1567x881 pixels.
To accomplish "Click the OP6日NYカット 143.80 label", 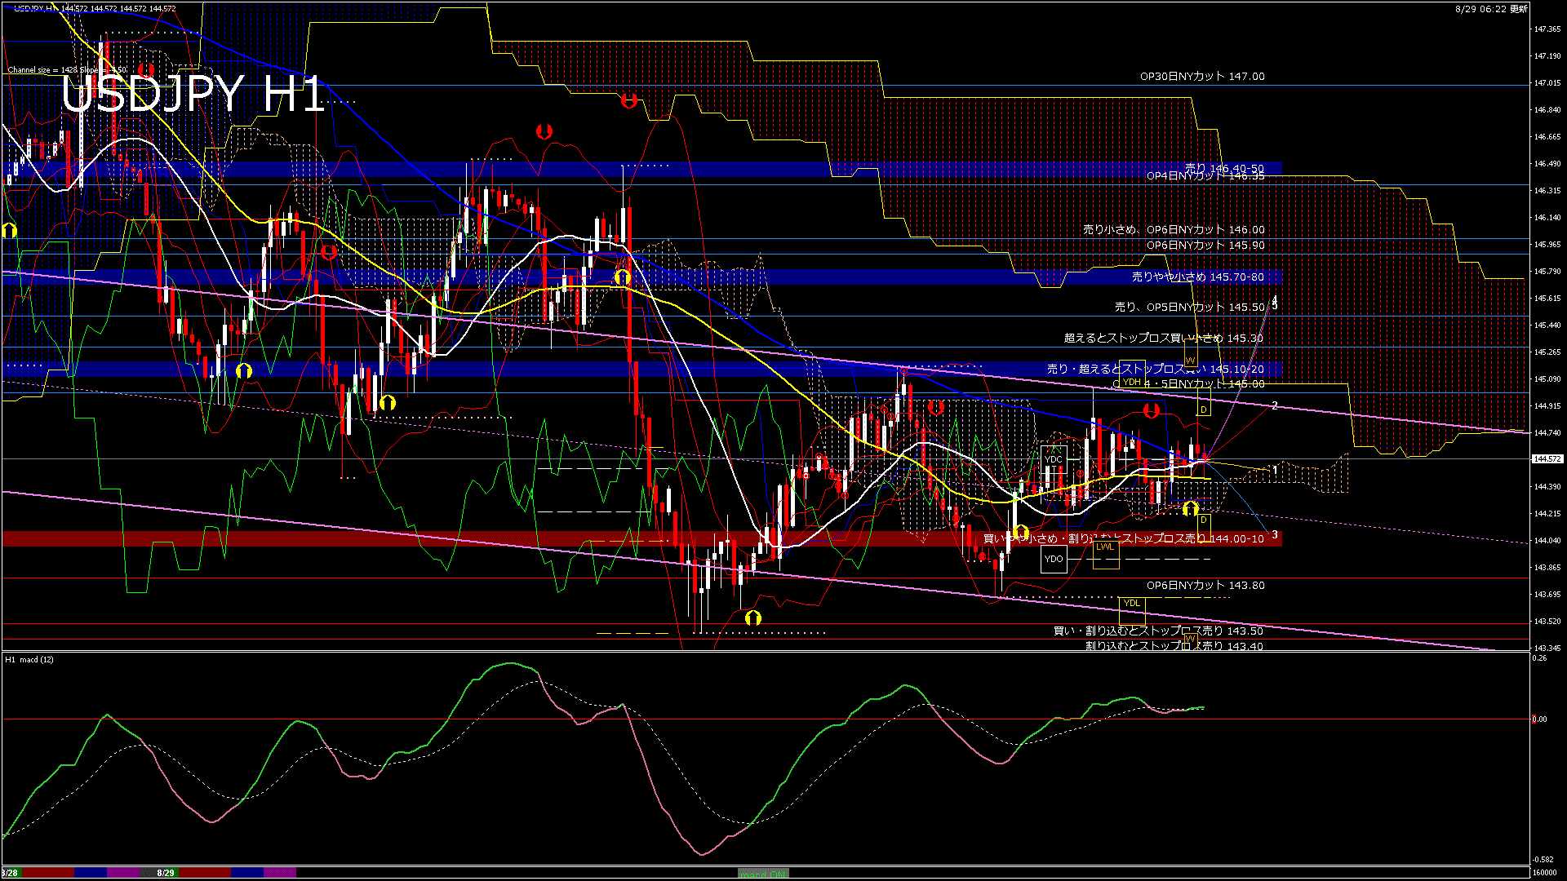I will tap(1205, 586).
